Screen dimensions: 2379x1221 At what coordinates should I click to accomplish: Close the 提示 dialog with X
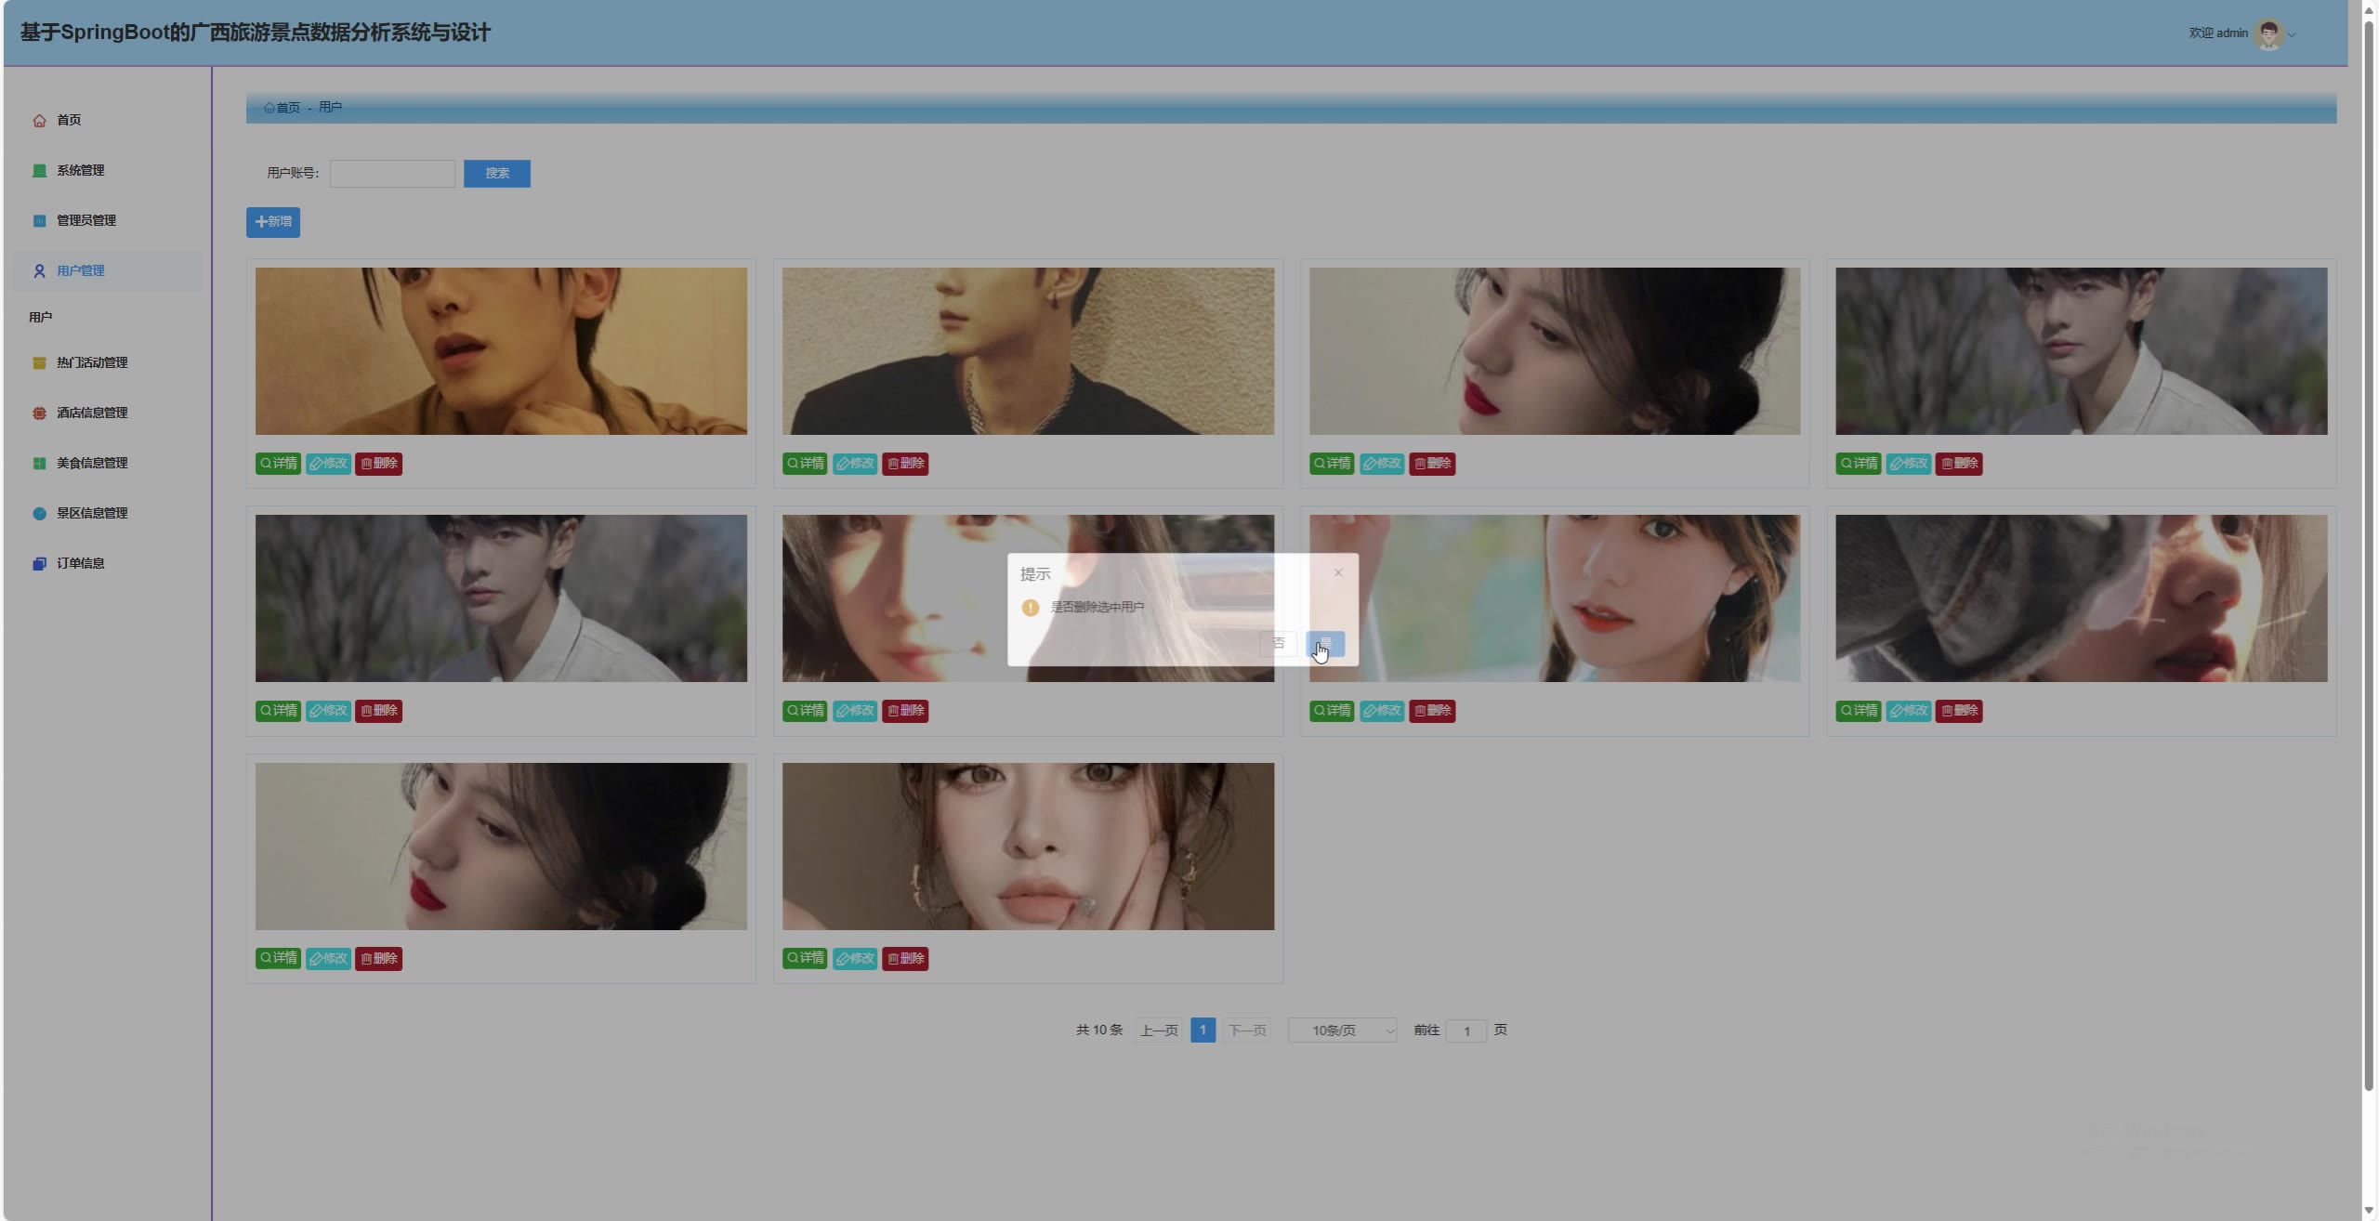click(x=1338, y=573)
